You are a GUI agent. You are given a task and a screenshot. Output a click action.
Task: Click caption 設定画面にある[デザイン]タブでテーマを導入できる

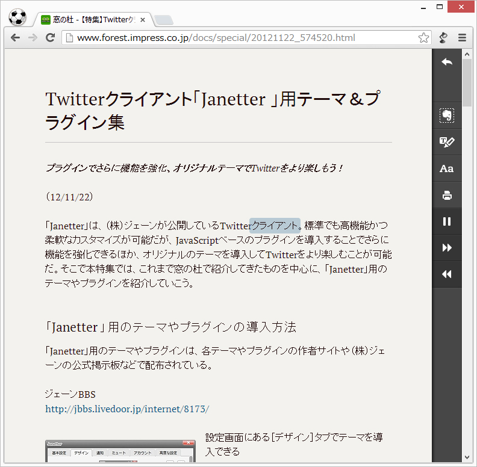(x=294, y=444)
